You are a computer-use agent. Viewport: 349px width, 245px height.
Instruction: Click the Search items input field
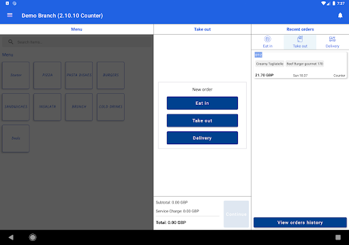77,42
